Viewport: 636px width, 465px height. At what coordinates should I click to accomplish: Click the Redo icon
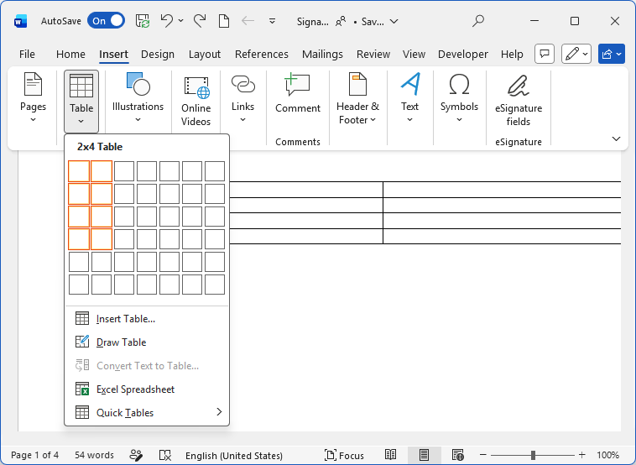coord(200,20)
